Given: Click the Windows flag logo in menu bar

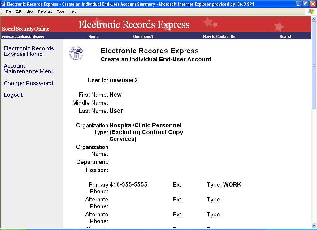Looking at the screenshot, I should tap(311, 11).
